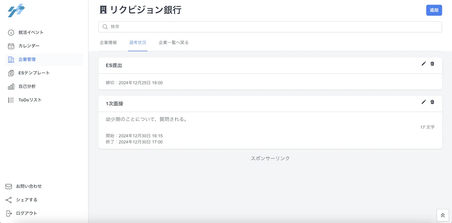Click the シェアする share icon
Image resolution: width=452 pixels, height=223 pixels.
(x=8, y=200)
